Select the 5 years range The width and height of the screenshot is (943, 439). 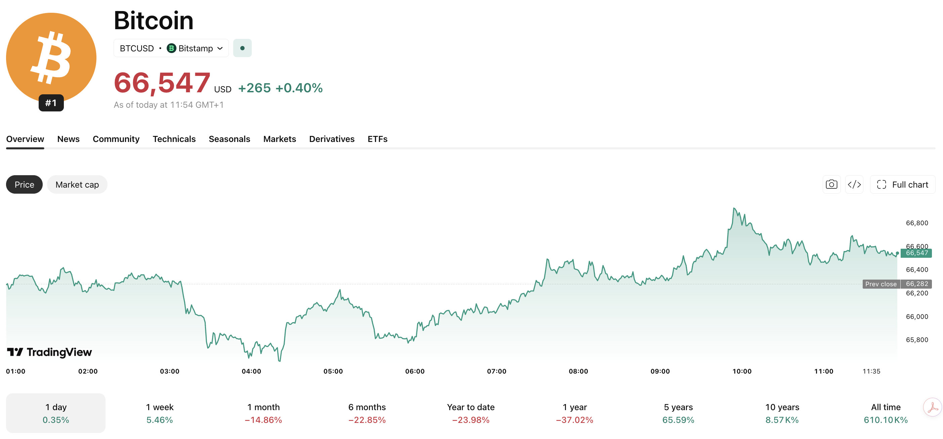pos(678,413)
